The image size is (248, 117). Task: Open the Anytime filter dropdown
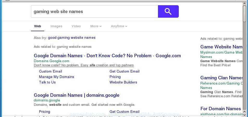(x=119, y=26)
